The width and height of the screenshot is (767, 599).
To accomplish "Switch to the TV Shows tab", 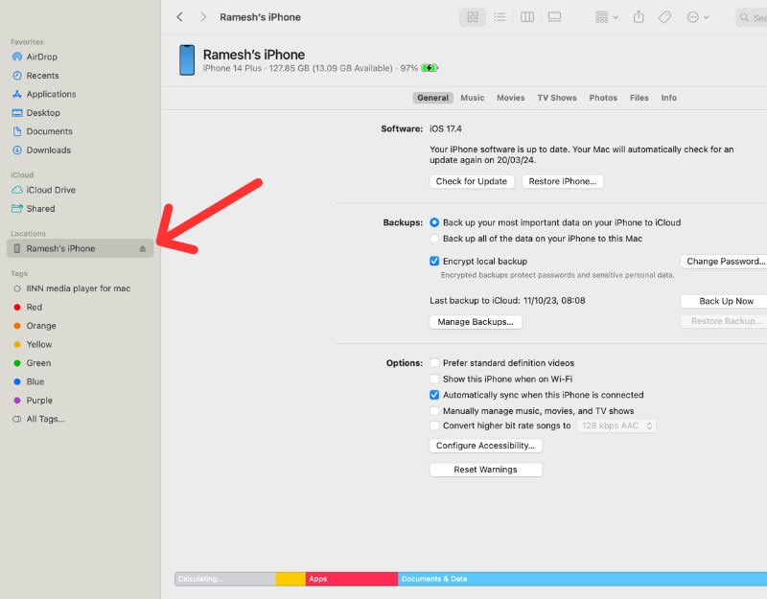I will coord(557,98).
